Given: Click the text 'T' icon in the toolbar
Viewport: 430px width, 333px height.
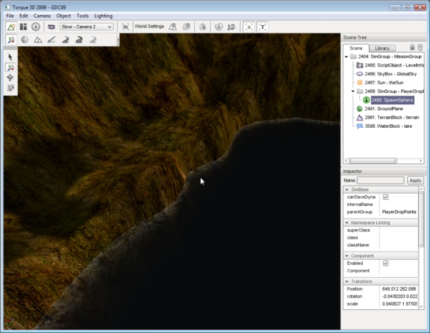Looking at the screenshot, I should (x=262, y=26).
